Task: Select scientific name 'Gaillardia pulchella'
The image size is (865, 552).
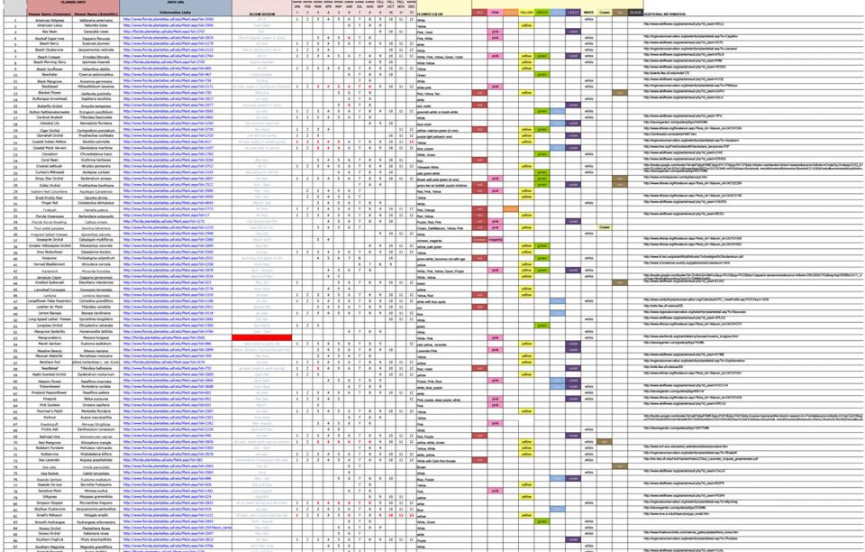Action: tap(96, 93)
